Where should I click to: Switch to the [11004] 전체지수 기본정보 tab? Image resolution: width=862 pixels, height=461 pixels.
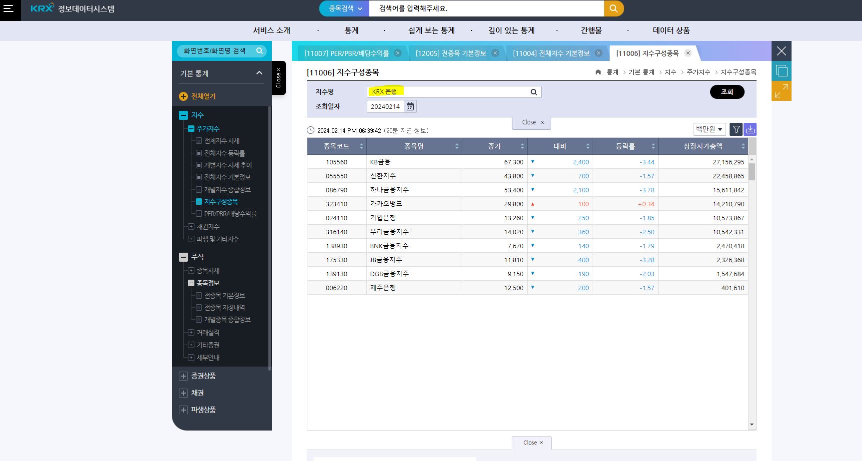pyautogui.click(x=551, y=53)
